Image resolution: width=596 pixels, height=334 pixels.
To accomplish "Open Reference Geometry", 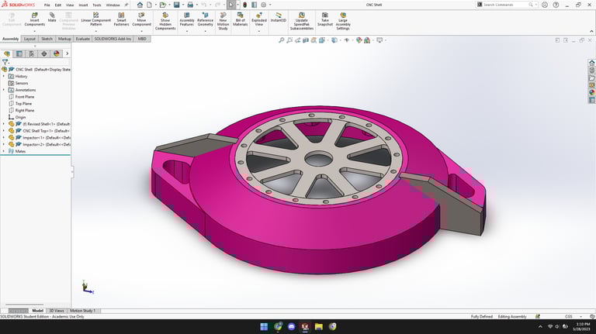I will (205, 19).
